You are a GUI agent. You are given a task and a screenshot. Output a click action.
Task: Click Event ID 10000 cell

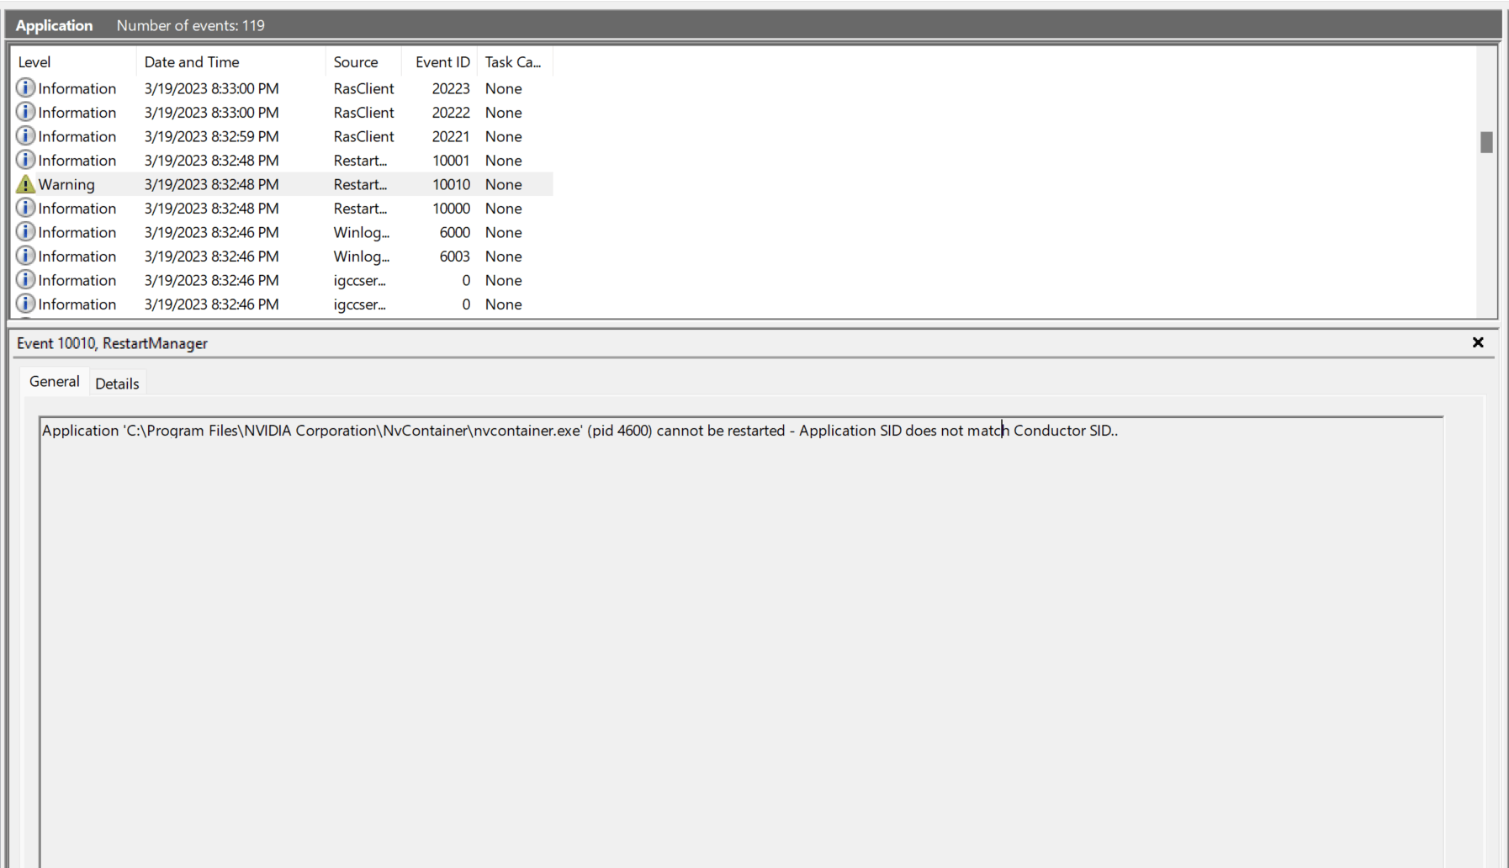[x=451, y=208]
